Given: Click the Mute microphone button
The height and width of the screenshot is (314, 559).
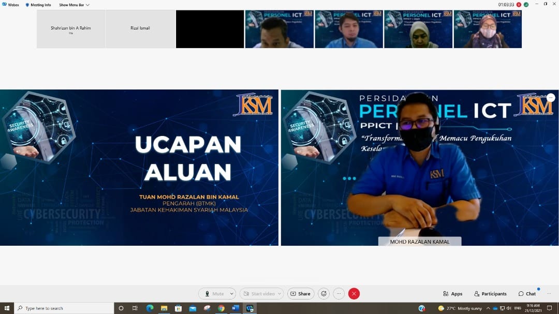Looking at the screenshot, I should point(214,294).
